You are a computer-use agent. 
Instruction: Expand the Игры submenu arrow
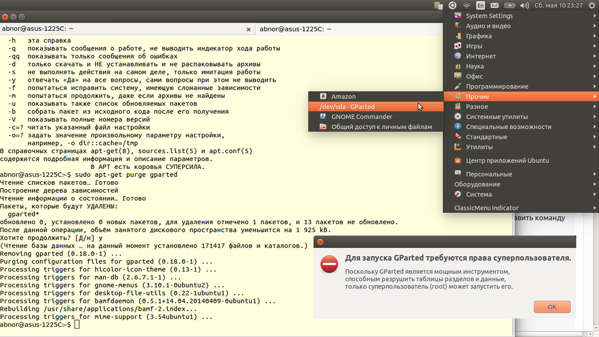(x=595, y=46)
